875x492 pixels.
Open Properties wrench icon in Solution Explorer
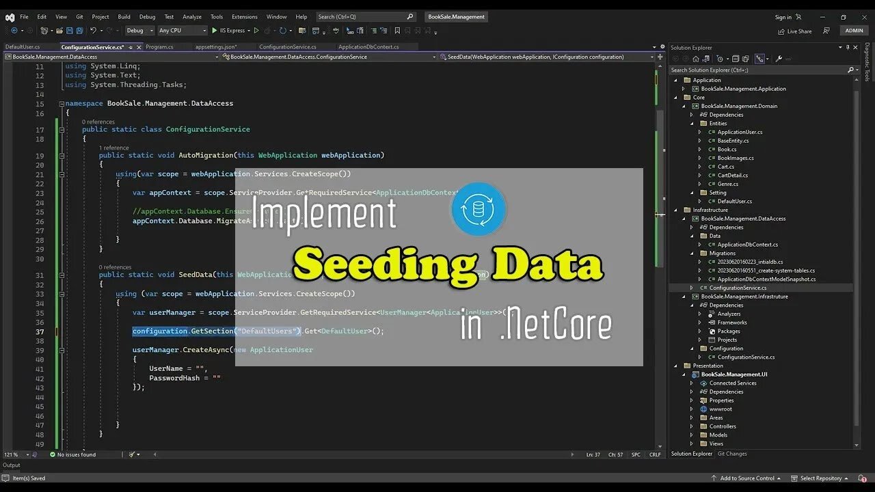click(779, 59)
